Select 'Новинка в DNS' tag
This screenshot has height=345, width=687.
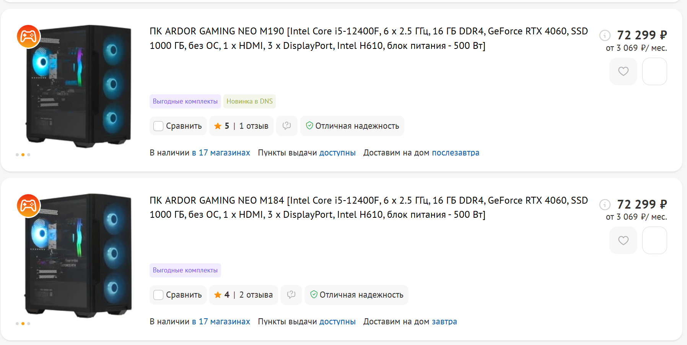[x=249, y=101]
